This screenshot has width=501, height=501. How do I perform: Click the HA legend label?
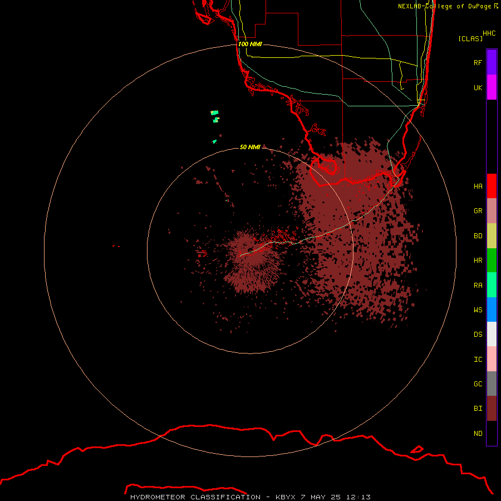tap(478, 186)
